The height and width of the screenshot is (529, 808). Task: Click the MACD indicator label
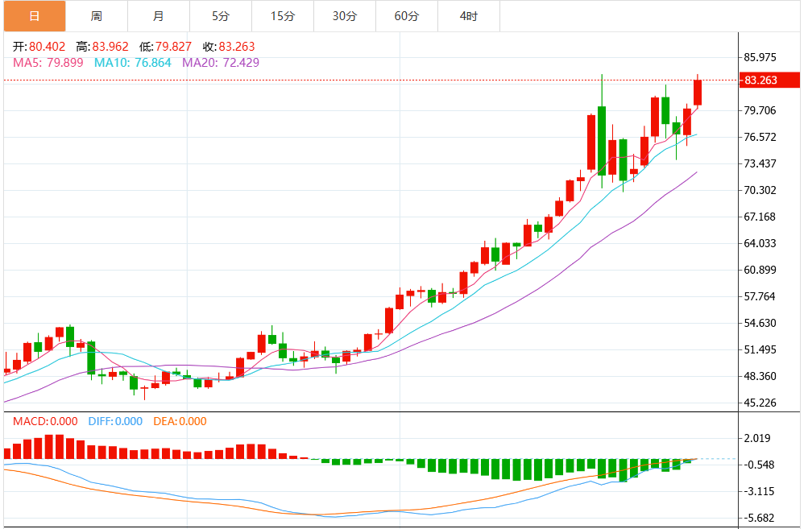[44, 421]
